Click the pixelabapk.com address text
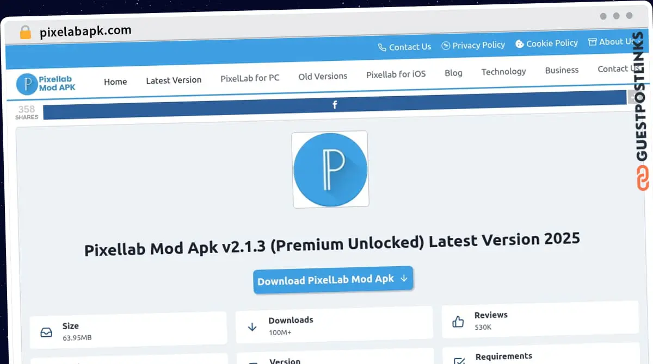The height and width of the screenshot is (364, 653). [85, 32]
